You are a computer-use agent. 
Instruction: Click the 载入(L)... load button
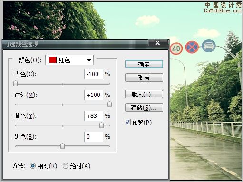(x=144, y=94)
